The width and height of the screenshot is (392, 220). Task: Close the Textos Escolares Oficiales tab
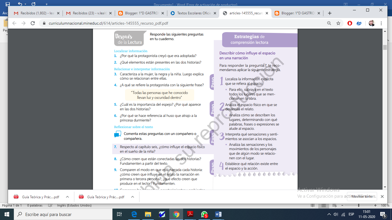click(x=215, y=13)
